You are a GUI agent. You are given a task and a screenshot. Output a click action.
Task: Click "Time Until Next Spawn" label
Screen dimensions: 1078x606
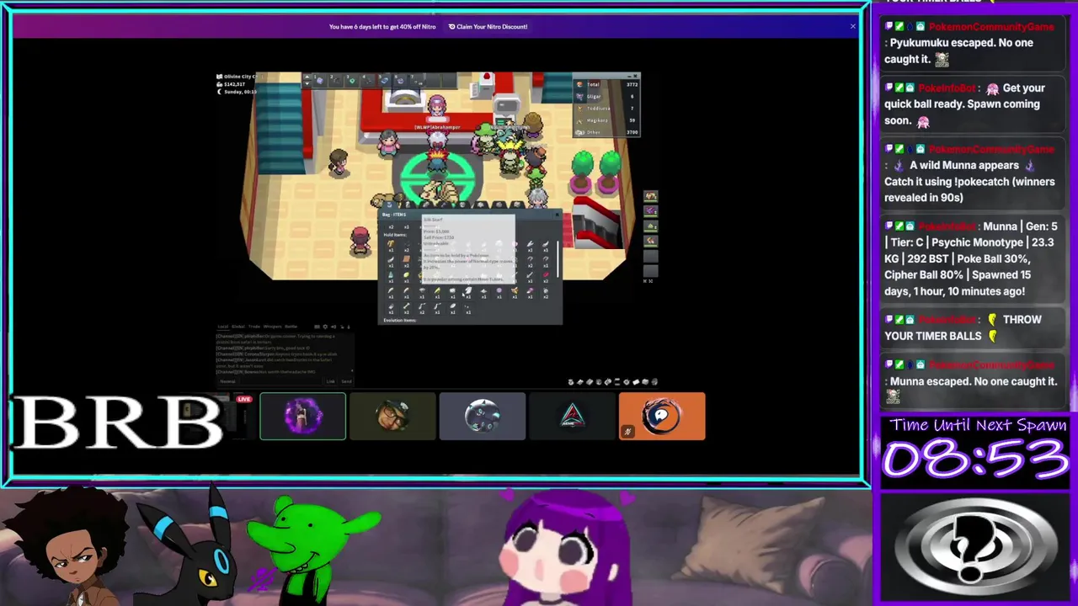click(x=977, y=425)
